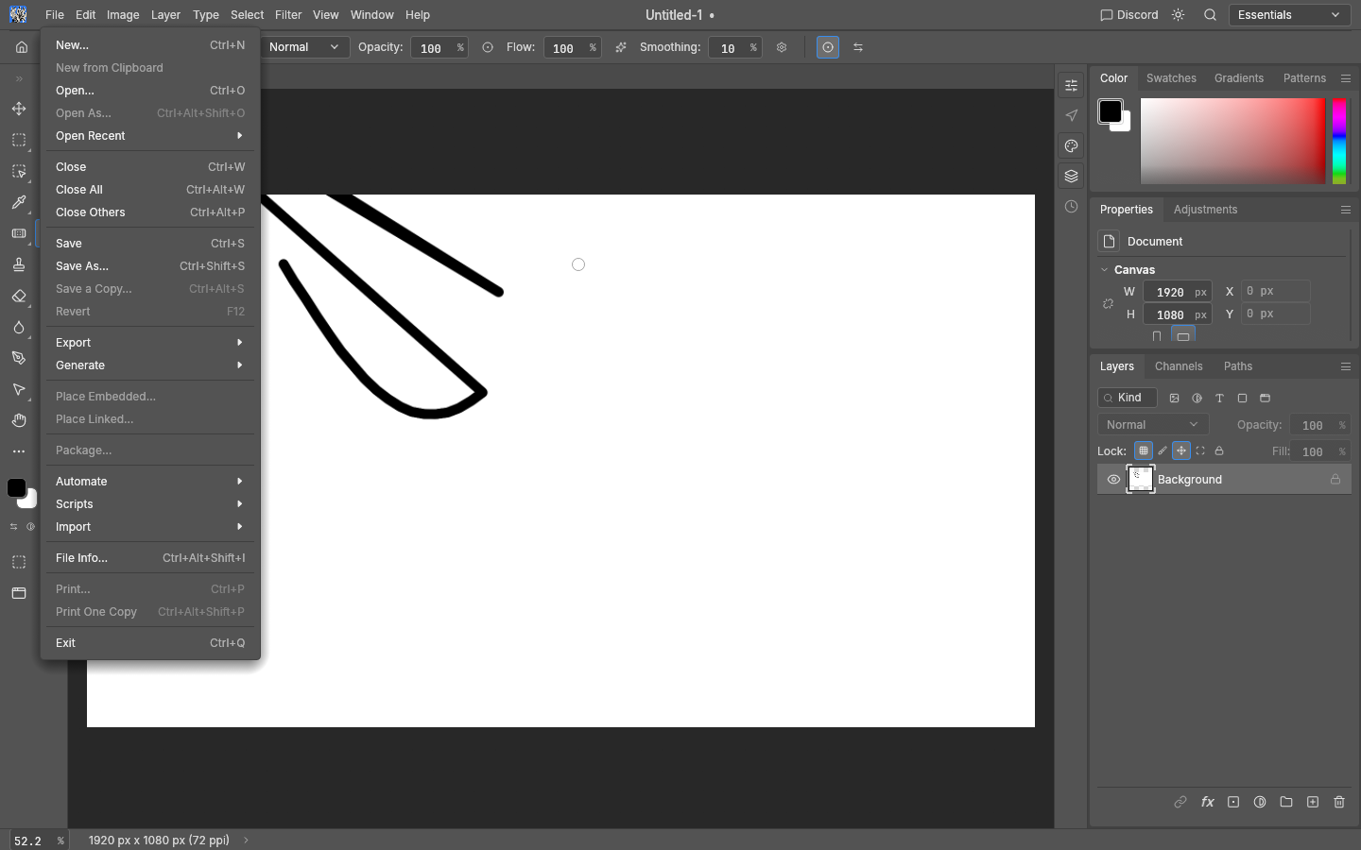Select the Move tool

19,109
